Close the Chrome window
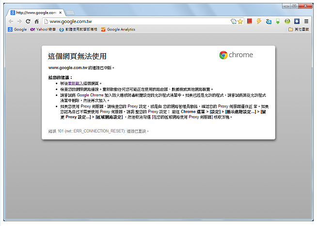This screenshot has width=317, height=226. (305, 6)
